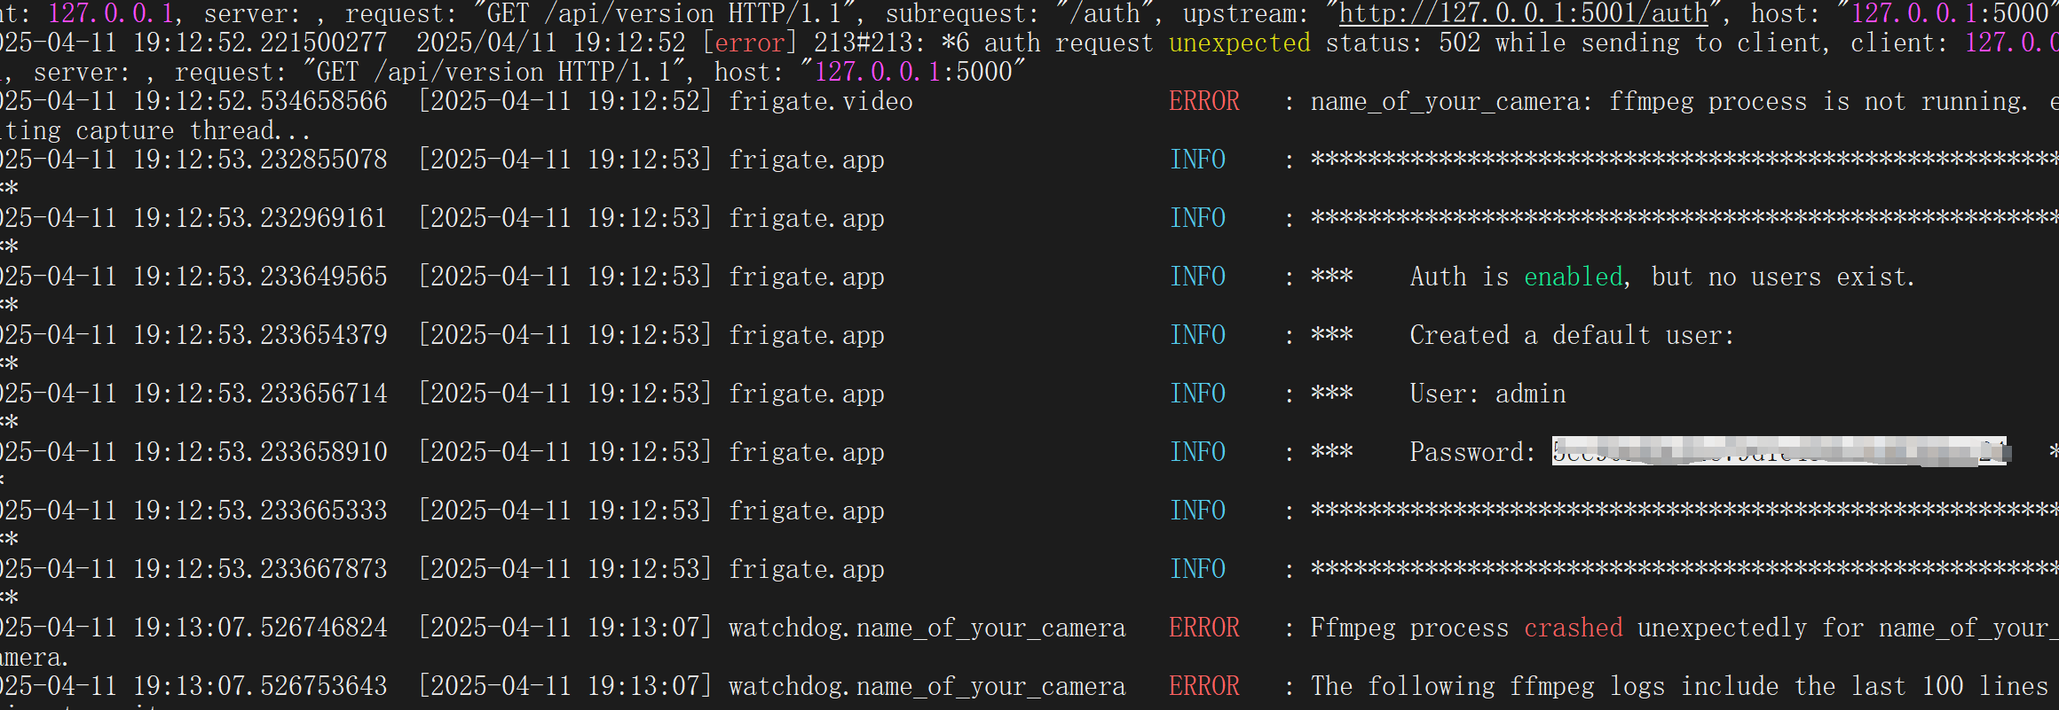
Task: Click the "User: admin" text
Action: [x=1487, y=394]
